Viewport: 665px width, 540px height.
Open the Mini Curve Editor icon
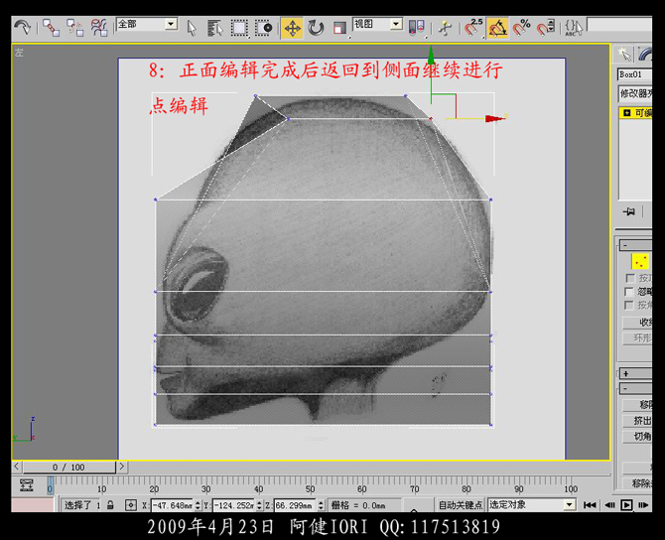coord(26,484)
